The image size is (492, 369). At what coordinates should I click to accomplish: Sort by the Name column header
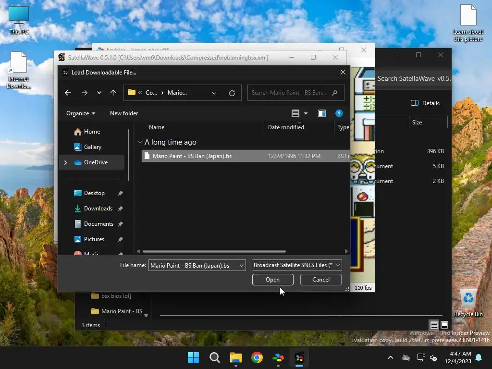click(157, 127)
